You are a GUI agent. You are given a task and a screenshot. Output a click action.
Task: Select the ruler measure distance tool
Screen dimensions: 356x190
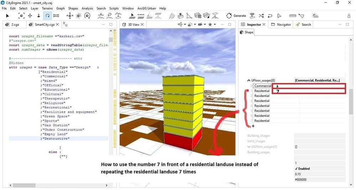pos(293,16)
